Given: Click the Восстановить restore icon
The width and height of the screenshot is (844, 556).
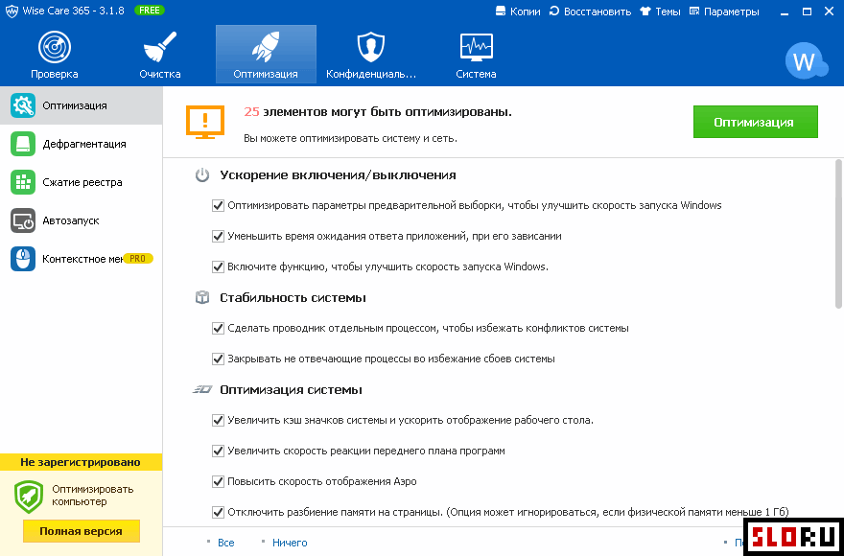Looking at the screenshot, I should (554, 12).
